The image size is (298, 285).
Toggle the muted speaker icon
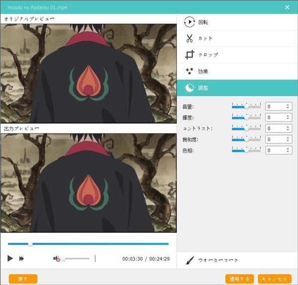[57, 259]
